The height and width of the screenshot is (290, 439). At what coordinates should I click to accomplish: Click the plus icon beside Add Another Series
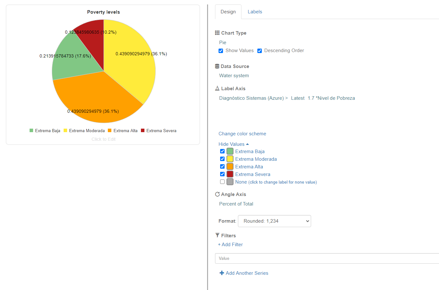pos(221,273)
